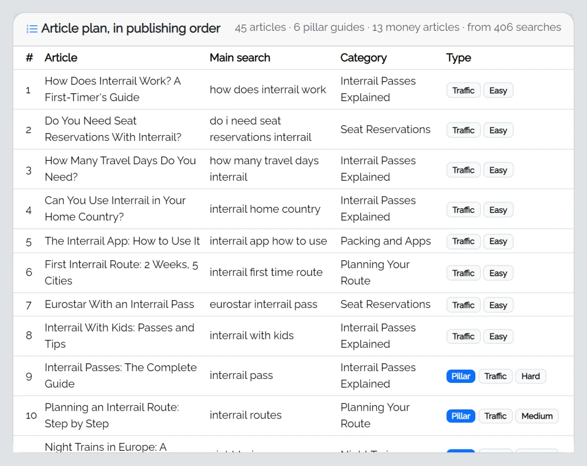Click the category cell for How Does Interrail Work
Image resolution: width=587 pixels, height=466 pixels.
pyautogui.click(x=378, y=89)
